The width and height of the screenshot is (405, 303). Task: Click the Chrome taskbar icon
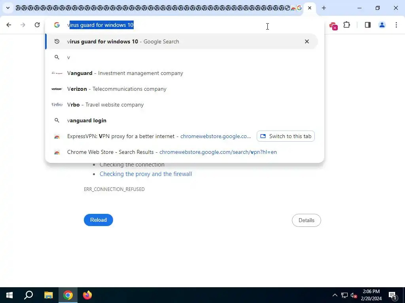tap(68, 295)
